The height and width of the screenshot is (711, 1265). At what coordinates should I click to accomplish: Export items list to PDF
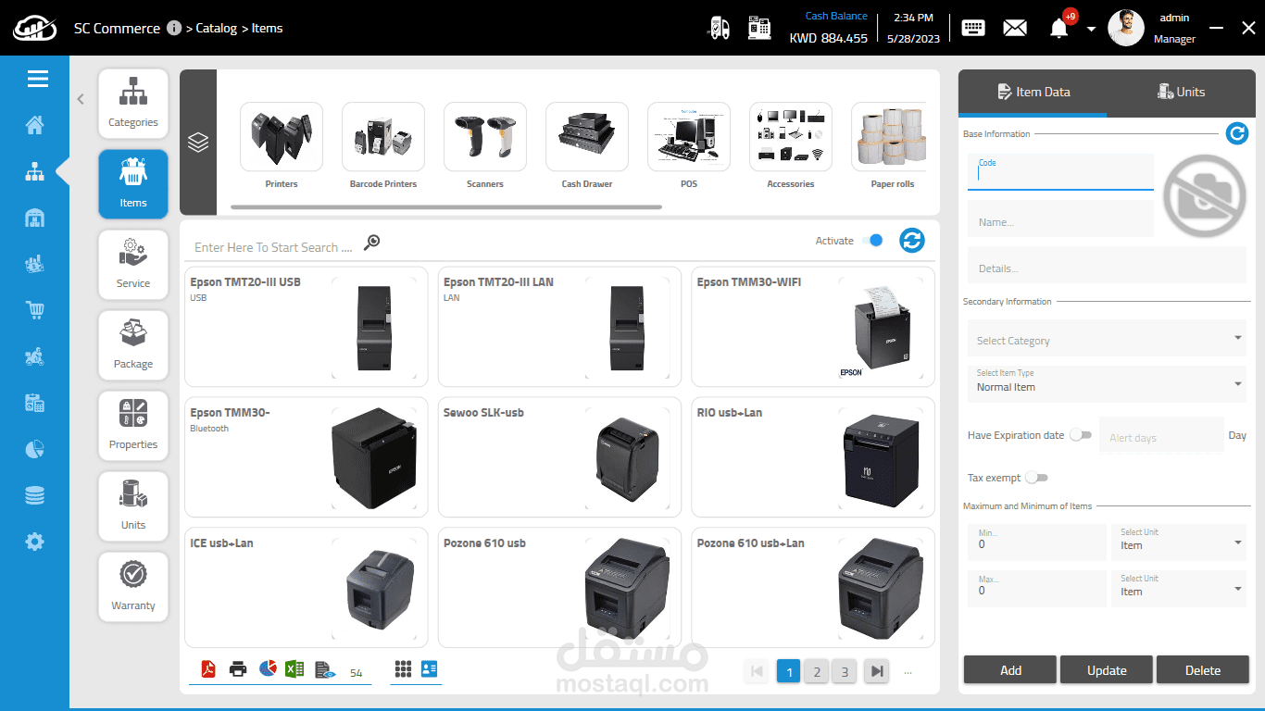point(208,668)
